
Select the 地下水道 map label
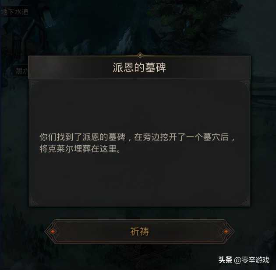[x=15, y=12]
